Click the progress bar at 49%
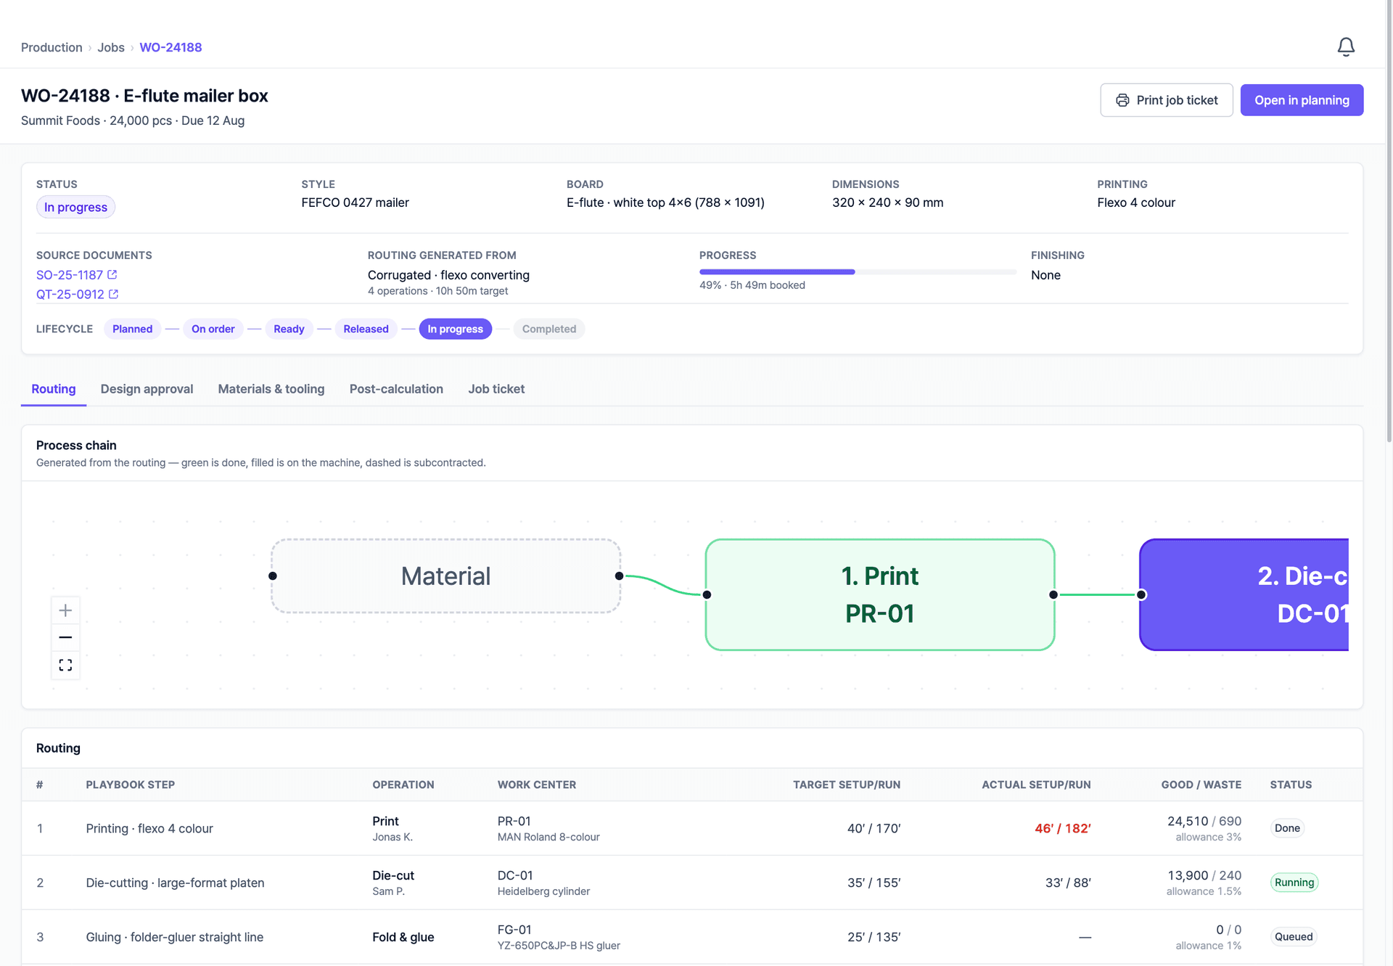The image size is (1393, 966). [858, 272]
